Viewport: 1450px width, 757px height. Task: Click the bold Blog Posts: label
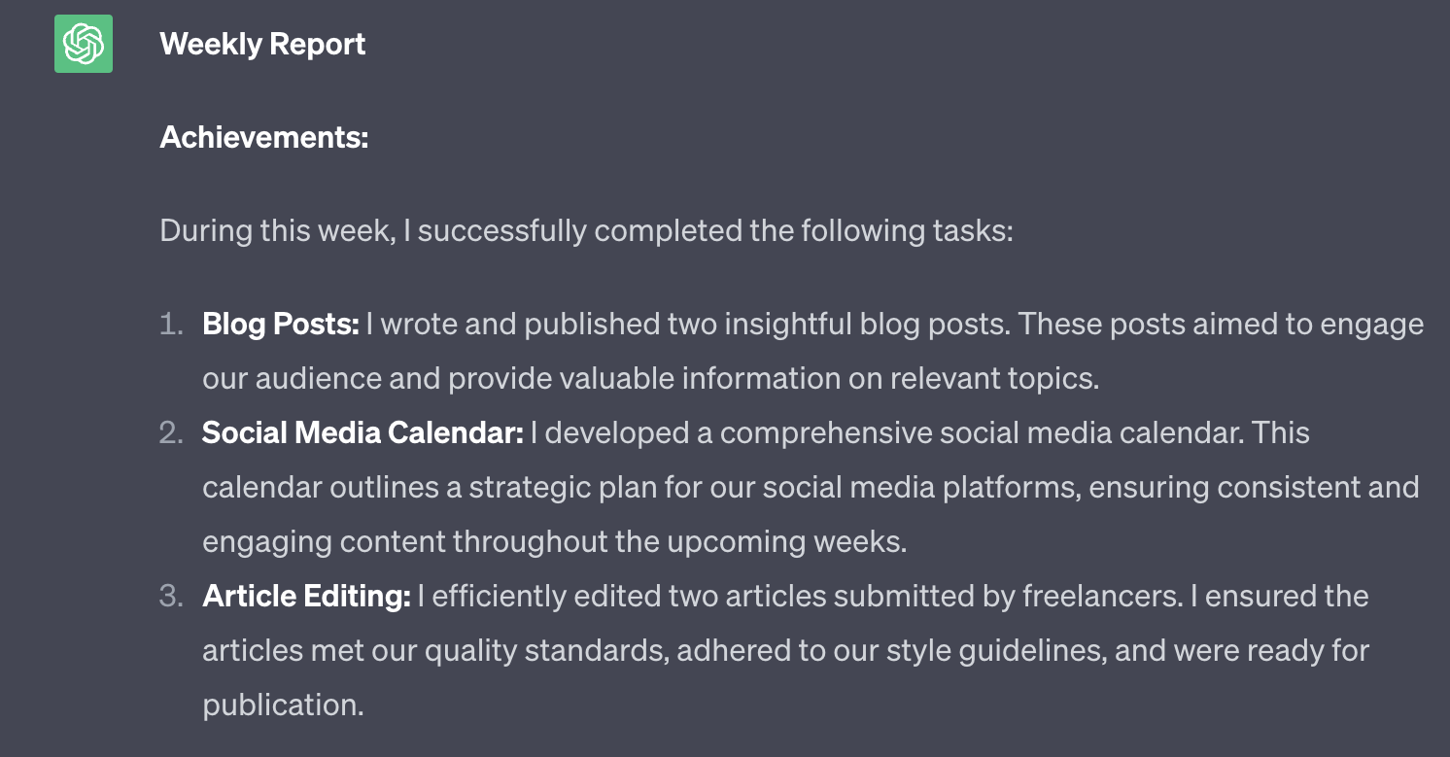(281, 325)
